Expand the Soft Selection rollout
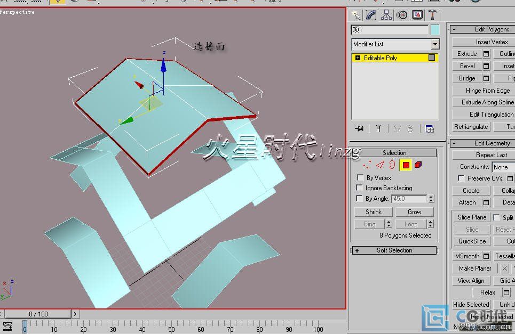515x334 pixels. (x=394, y=250)
